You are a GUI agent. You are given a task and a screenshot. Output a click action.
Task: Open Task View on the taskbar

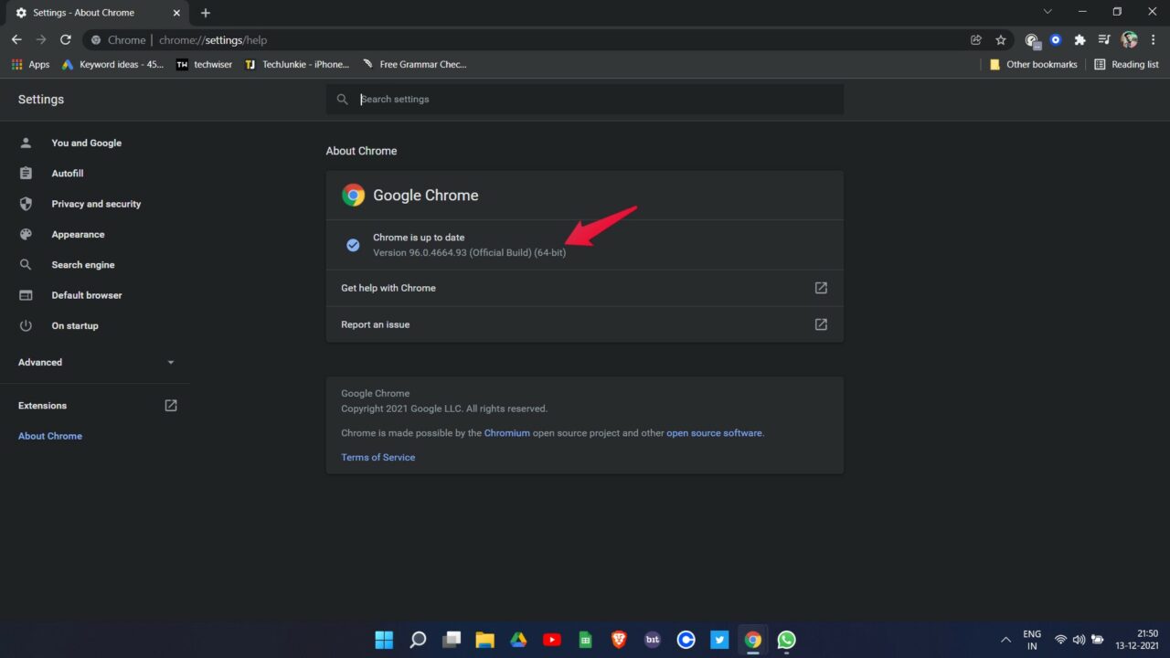tap(452, 640)
